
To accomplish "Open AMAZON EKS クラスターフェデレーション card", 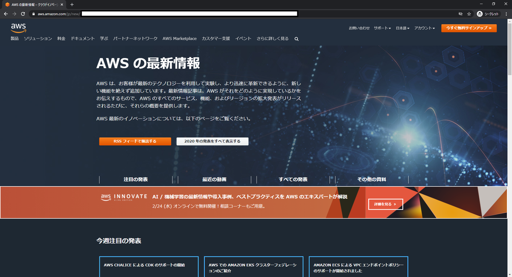I will 253,266.
